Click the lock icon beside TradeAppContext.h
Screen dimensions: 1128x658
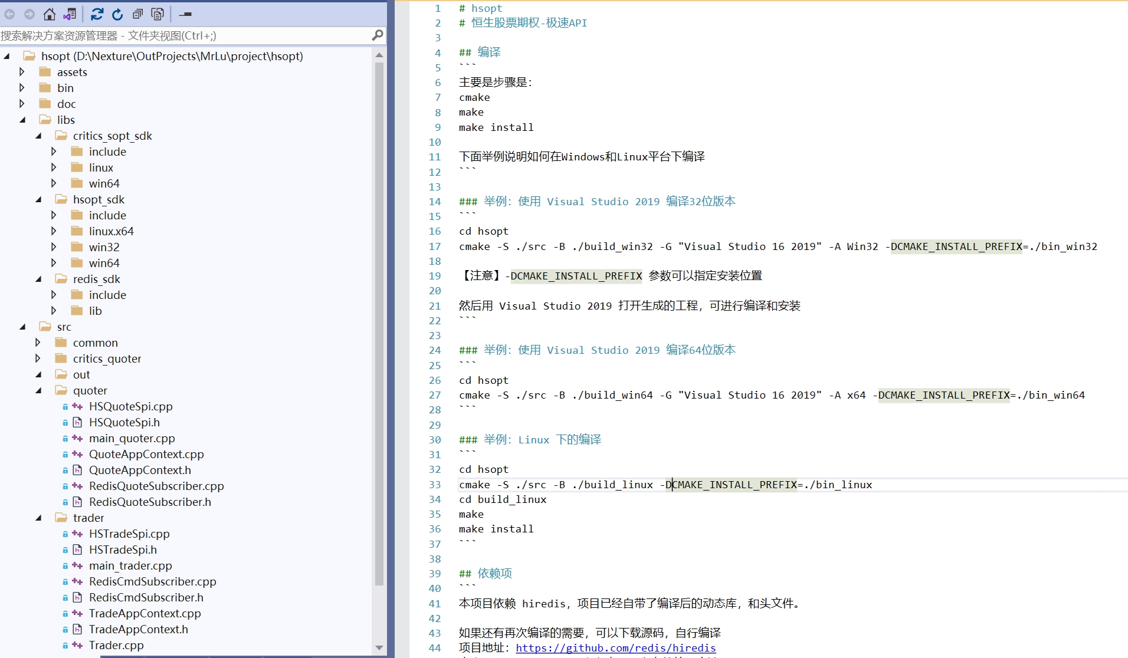65,630
